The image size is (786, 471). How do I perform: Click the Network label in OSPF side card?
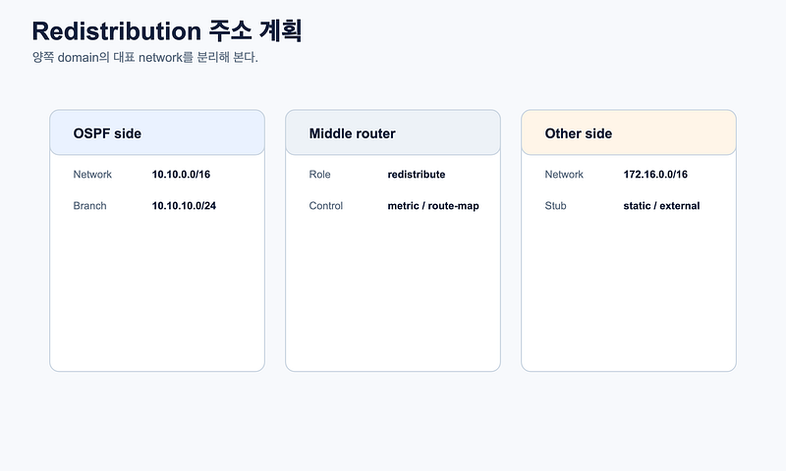click(92, 175)
